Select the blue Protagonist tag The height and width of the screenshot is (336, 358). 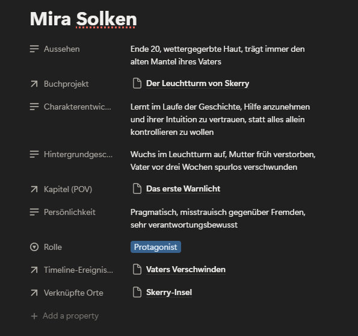(156, 247)
